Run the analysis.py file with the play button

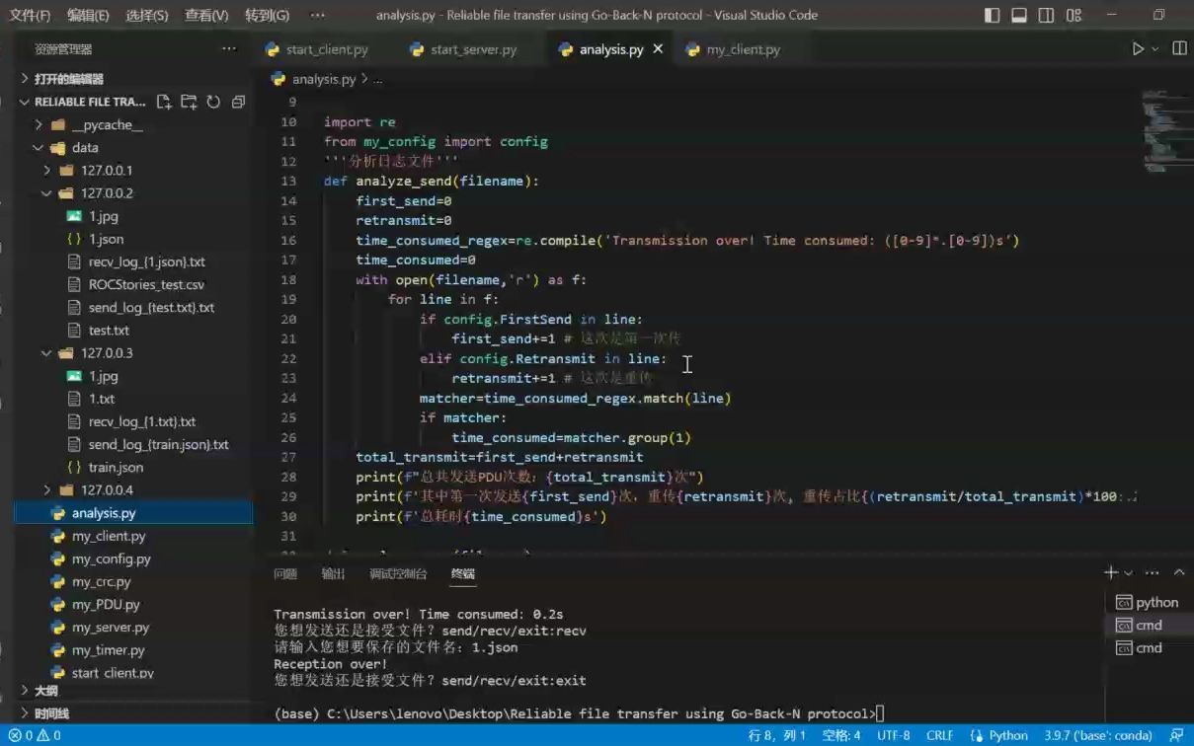(x=1138, y=47)
